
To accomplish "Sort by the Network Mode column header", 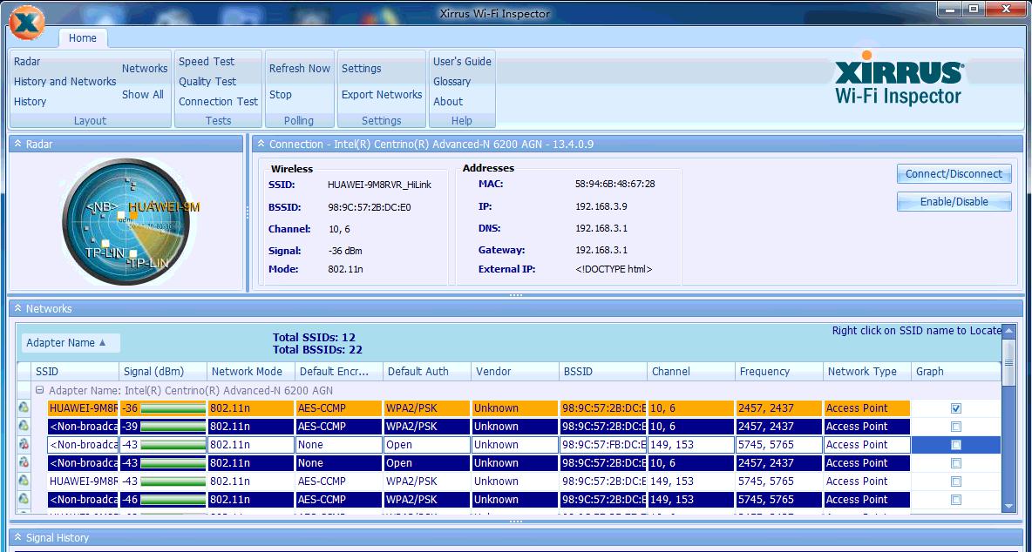I will click(251, 371).
